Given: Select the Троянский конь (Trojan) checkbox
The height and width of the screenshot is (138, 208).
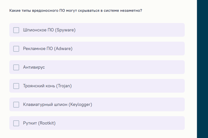Looking at the screenshot, I should 16,86.
